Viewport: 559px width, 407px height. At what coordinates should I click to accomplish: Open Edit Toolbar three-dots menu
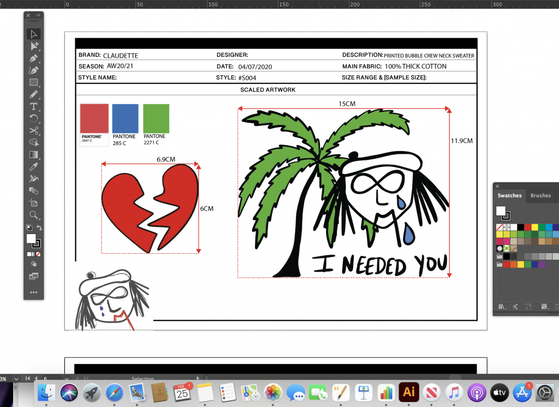pos(33,292)
